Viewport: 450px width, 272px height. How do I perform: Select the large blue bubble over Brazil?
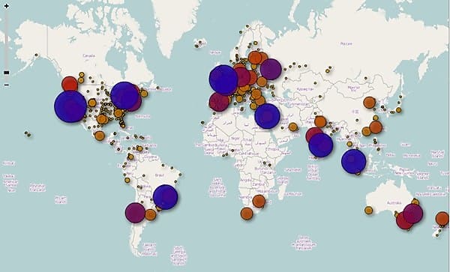click(166, 197)
